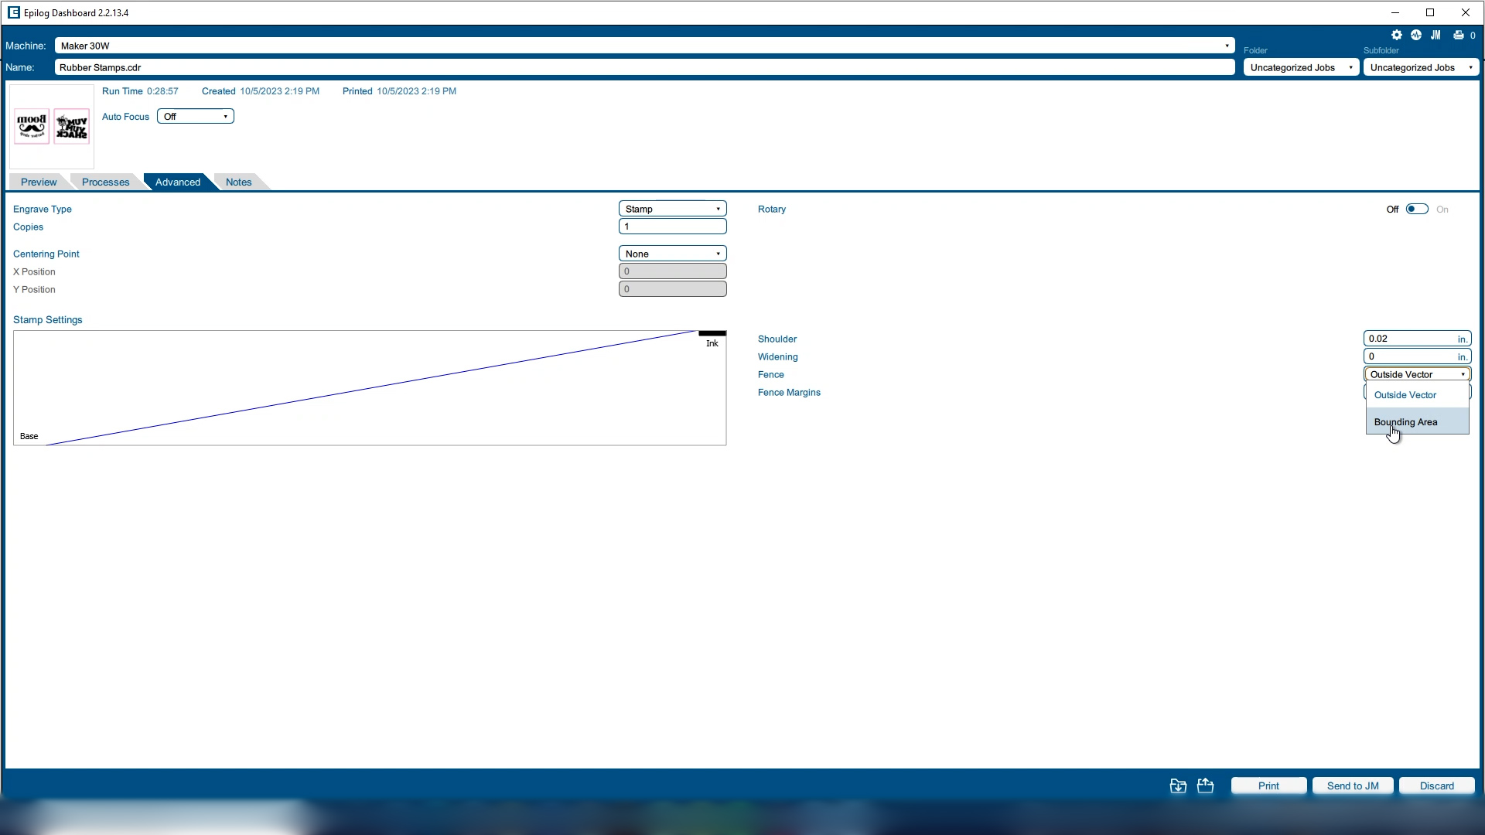Click the first rubber stamp thumbnail preview
Image resolution: width=1485 pixels, height=835 pixels.
32,128
